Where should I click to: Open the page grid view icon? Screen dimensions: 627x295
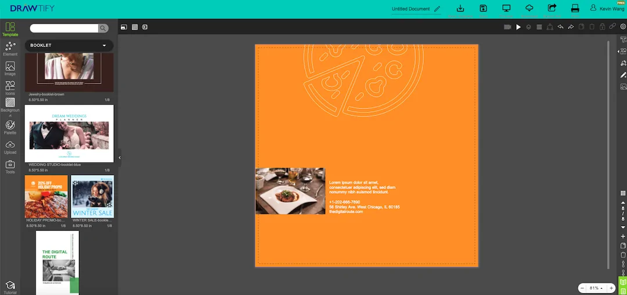click(x=623, y=193)
